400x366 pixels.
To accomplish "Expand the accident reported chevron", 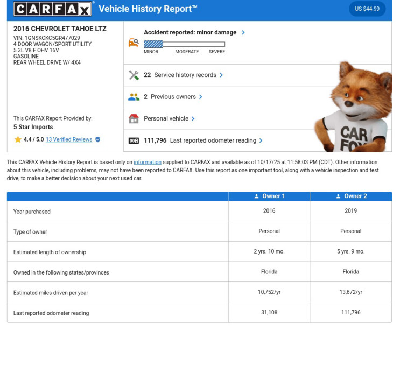I will [243, 33].
